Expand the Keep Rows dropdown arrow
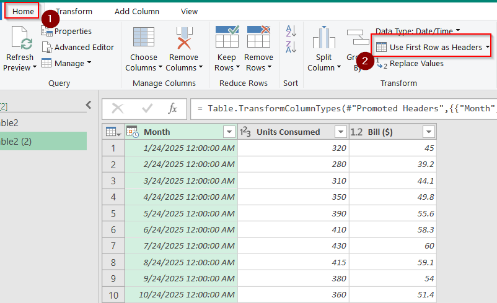Viewport: 497px width, 303px height. (238, 67)
